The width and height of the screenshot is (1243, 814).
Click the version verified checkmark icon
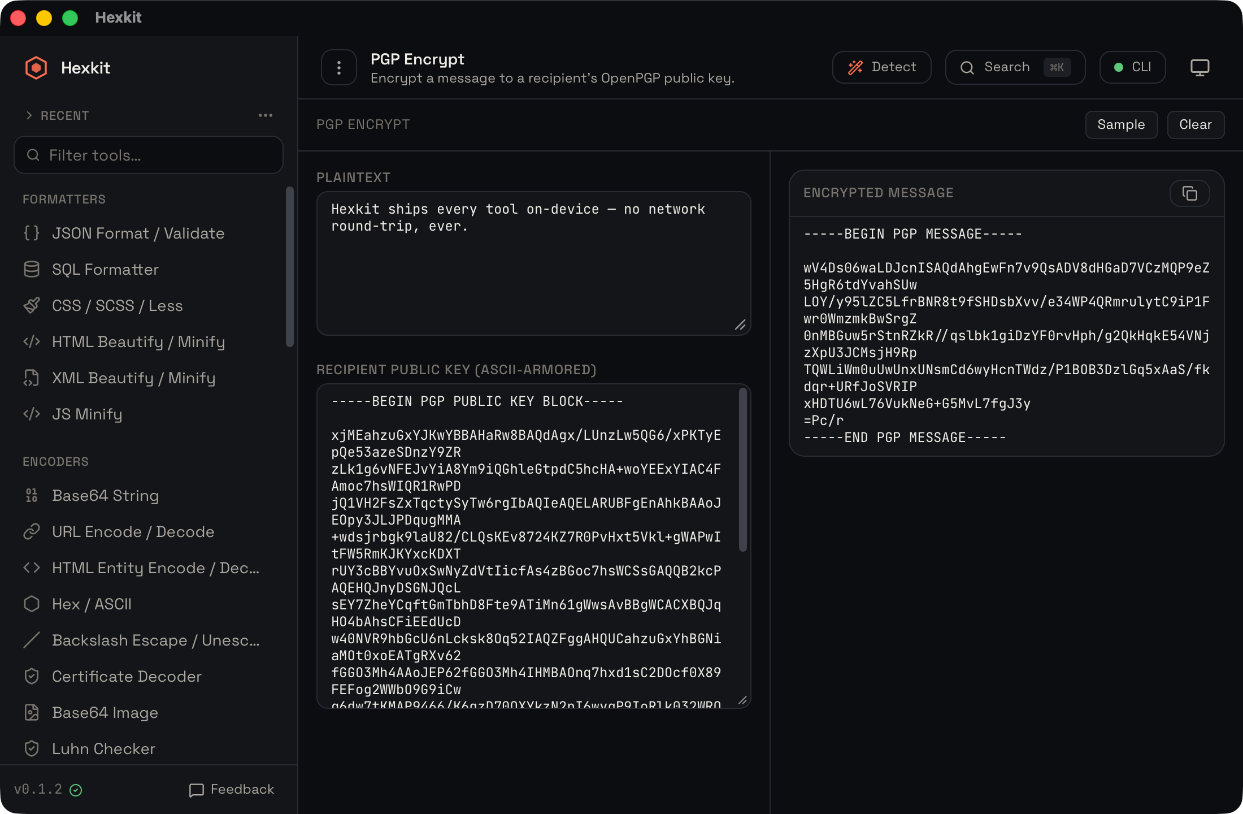tap(76, 790)
